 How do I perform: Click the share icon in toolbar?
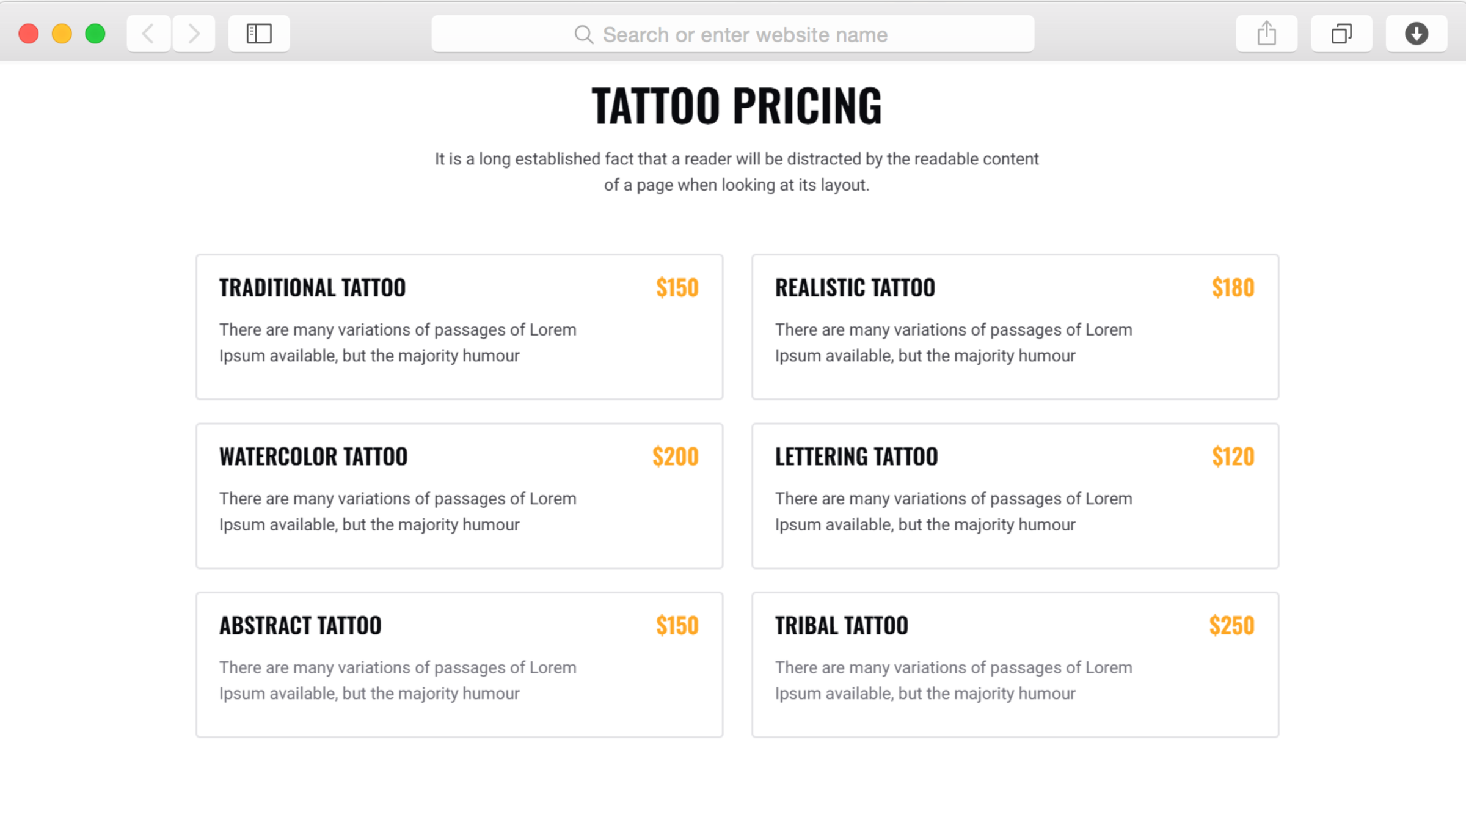pos(1266,34)
